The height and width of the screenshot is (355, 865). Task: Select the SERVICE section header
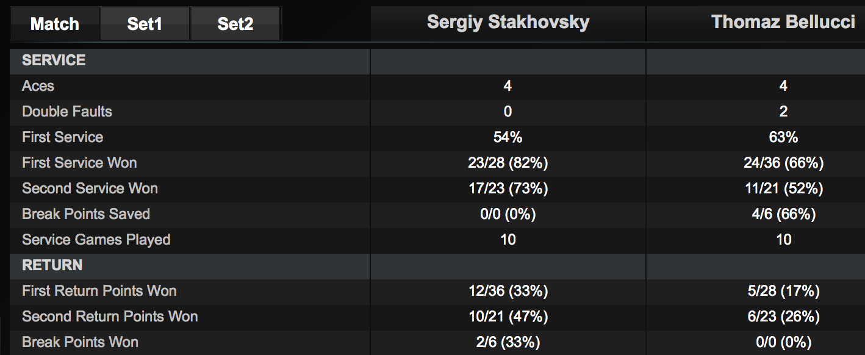coord(54,60)
